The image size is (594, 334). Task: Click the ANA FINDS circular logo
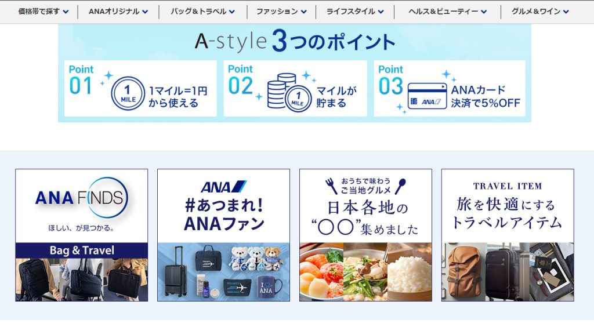(x=81, y=198)
